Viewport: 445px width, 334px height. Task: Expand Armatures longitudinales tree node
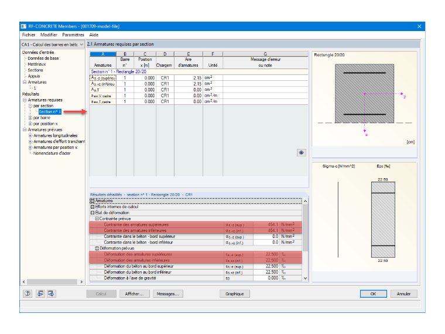pyautogui.click(x=30, y=135)
